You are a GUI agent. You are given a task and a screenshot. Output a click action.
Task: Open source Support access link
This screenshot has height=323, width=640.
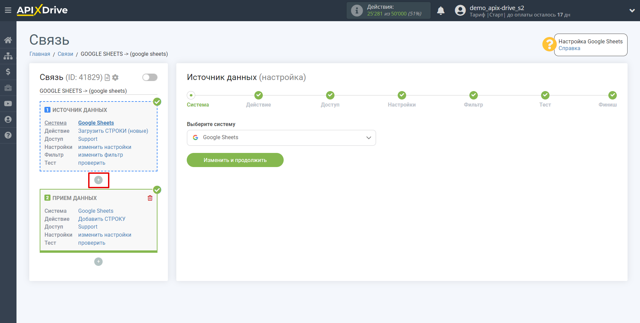click(x=88, y=139)
